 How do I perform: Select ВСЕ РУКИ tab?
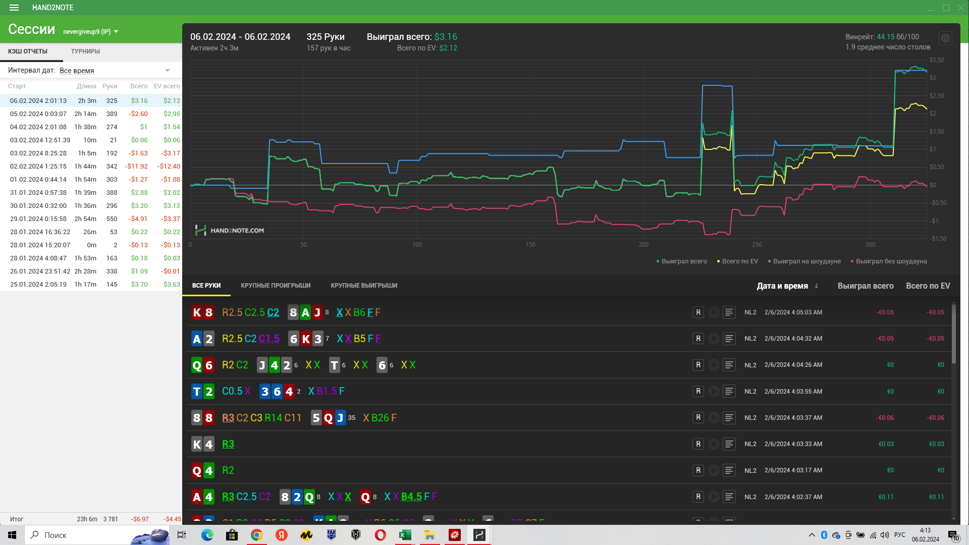206,286
